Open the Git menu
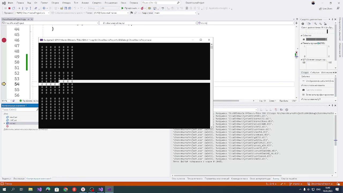This screenshot has width=343, height=193. click(x=36, y=3)
